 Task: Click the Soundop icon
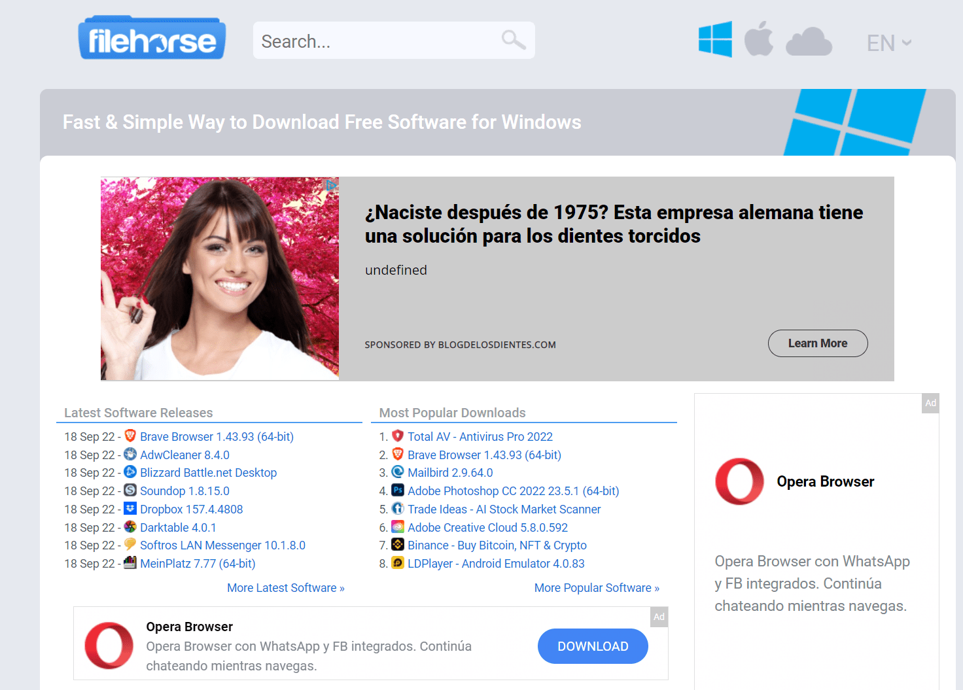click(x=130, y=490)
